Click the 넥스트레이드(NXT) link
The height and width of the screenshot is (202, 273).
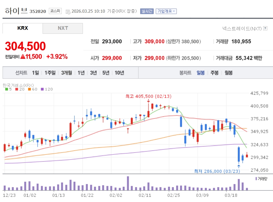point(242,28)
